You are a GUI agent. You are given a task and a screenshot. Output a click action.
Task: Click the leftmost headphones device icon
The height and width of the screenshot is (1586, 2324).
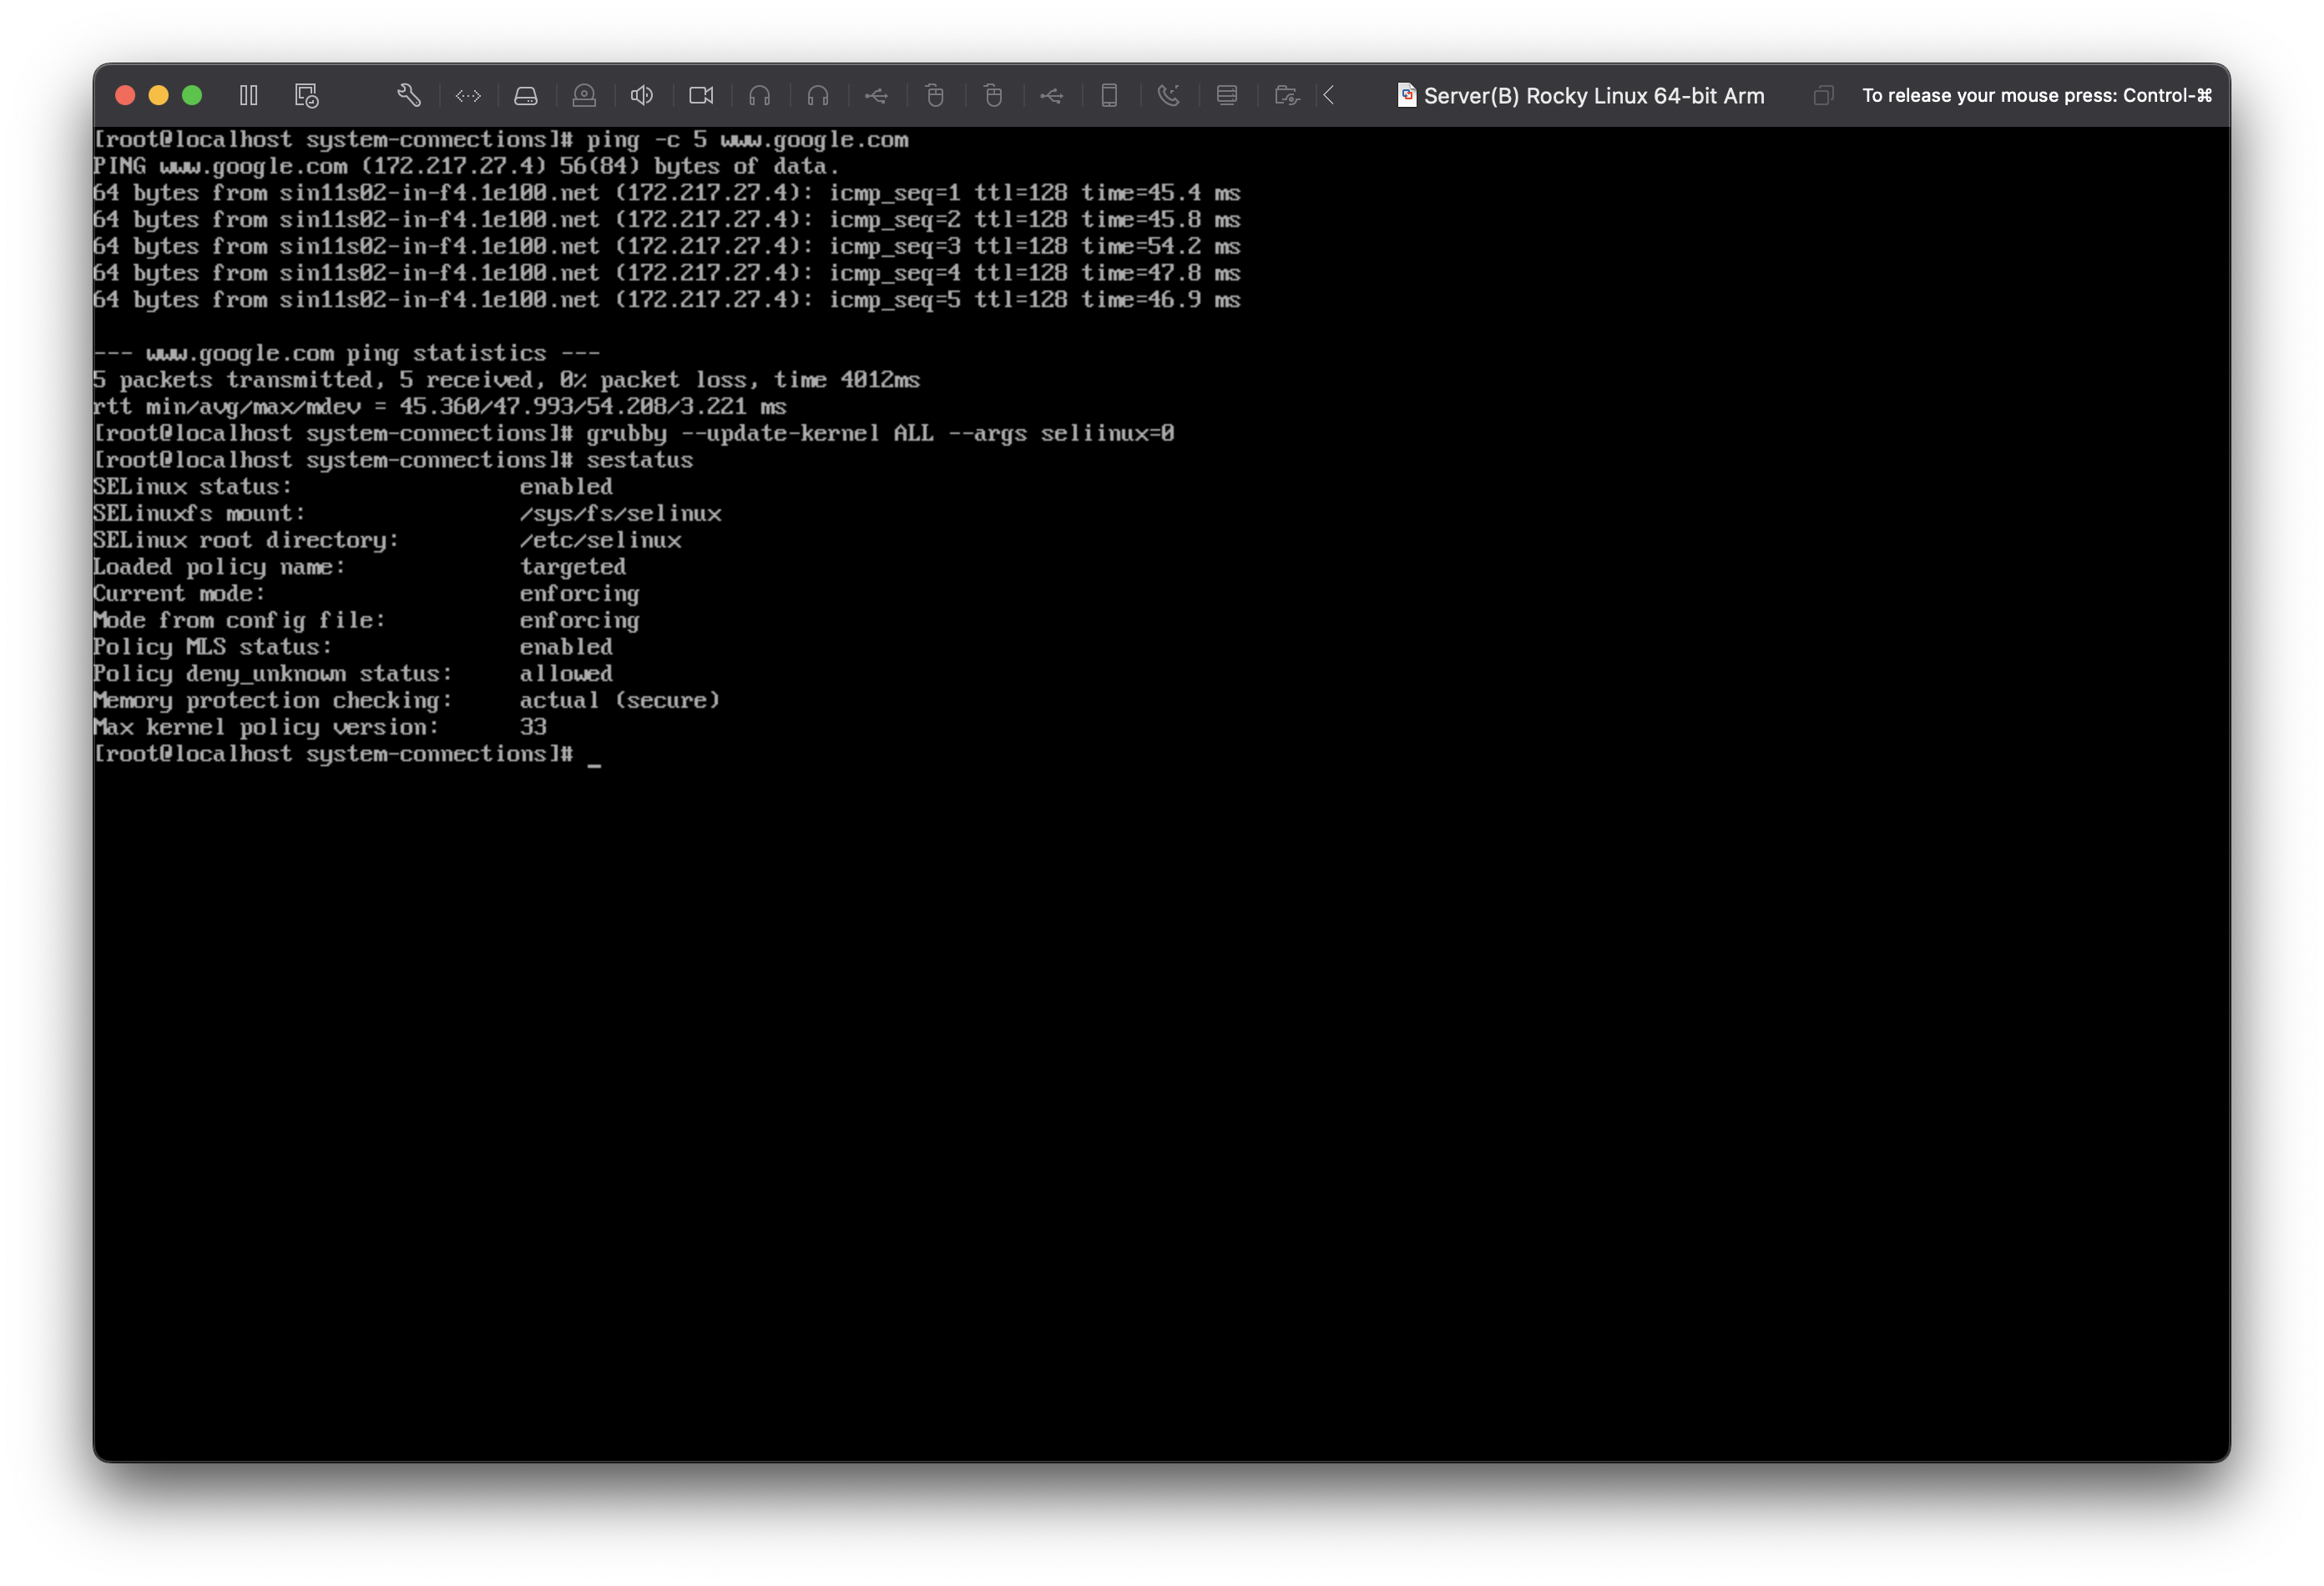760,95
